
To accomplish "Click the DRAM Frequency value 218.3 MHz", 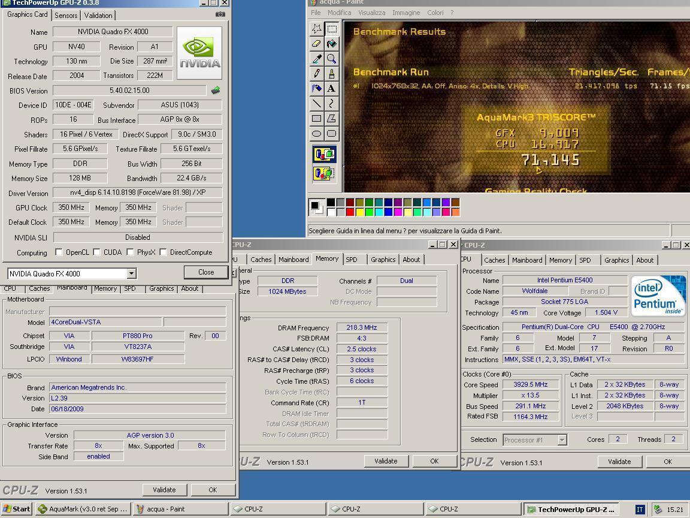I will [362, 328].
